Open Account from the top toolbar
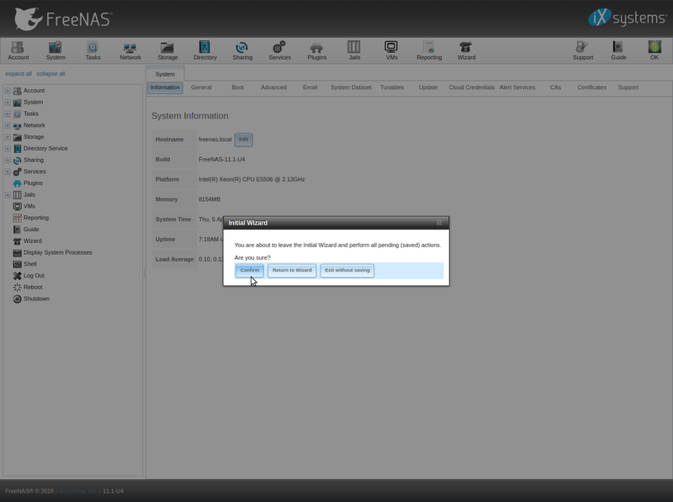673x502 pixels. (x=18, y=50)
